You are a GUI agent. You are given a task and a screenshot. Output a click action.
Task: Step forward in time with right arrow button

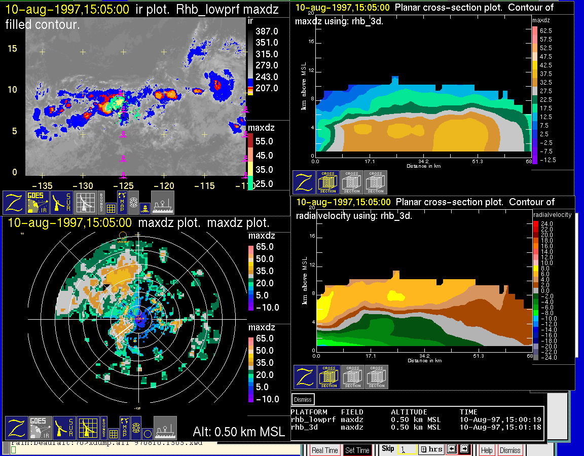pos(464,449)
